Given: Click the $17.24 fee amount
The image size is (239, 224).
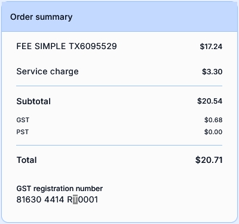Looking at the screenshot, I should (x=211, y=47).
